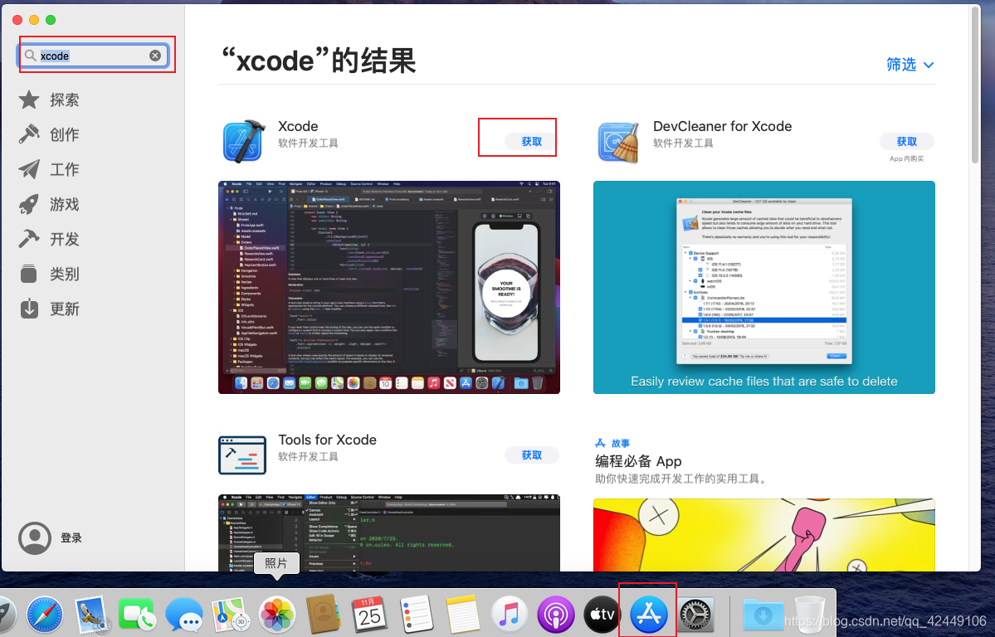The width and height of the screenshot is (995, 637).
Task: Click the DevCleaner for Xcode icon
Action: pos(618,142)
